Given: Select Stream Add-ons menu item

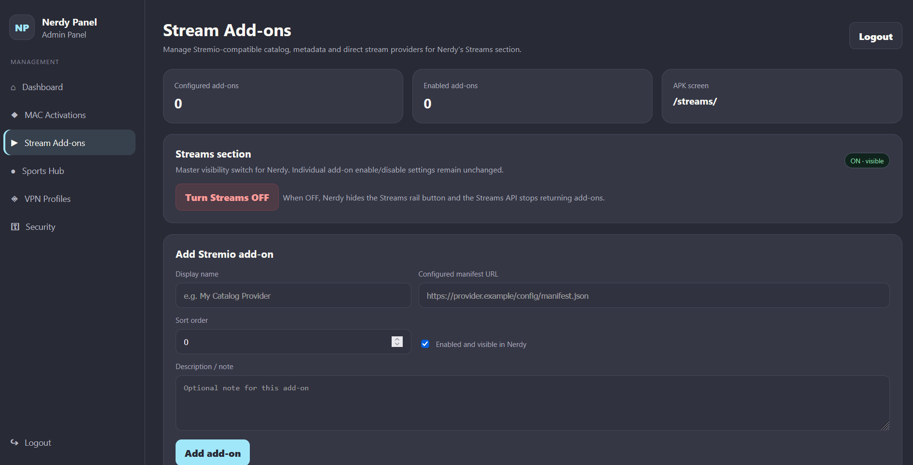Looking at the screenshot, I should [x=69, y=143].
